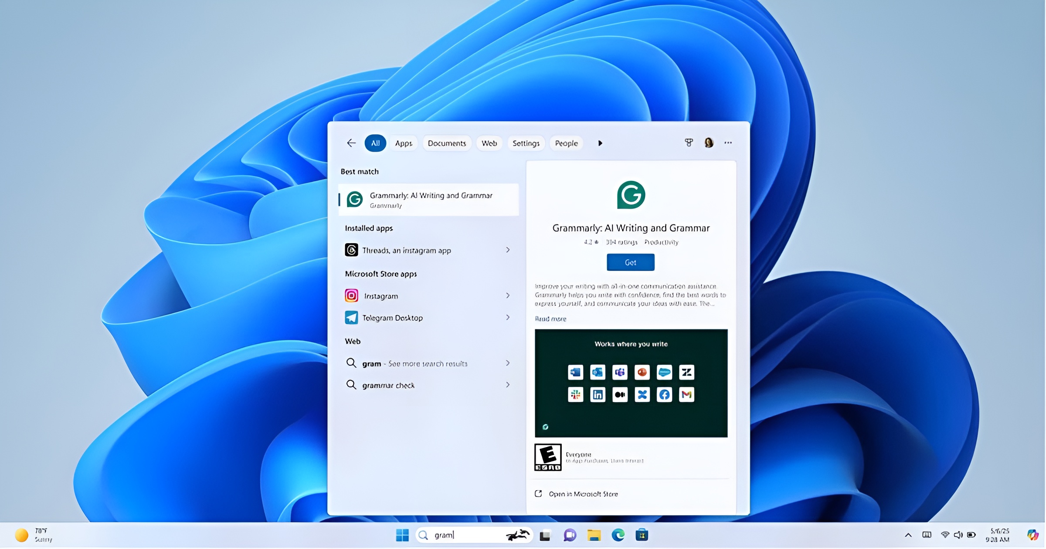This screenshot has width=1046, height=549.
Task: Click the ESRB Everyone rating badge
Action: 548,457
